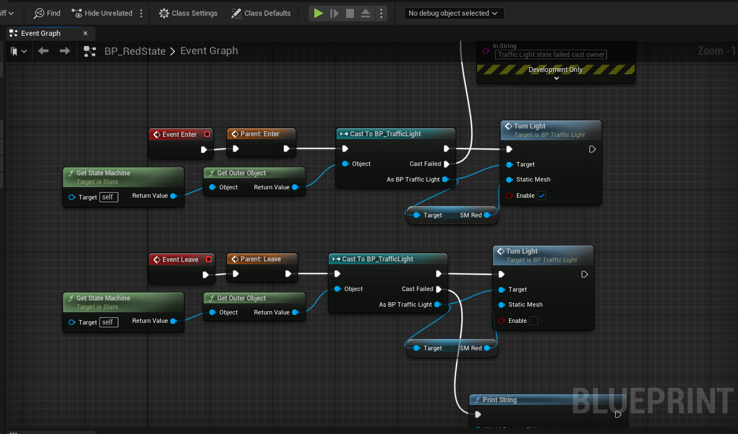Viewport: 738px width, 434px height.
Task: Click upper Turn Light execution output pin
Action: point(592,149)
